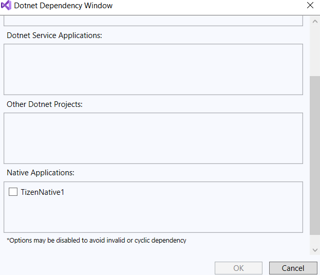Click the scrollbar up arrow
Image resolution: width=320 pixels, height=275 pixels.
click(x=315, y=21)
